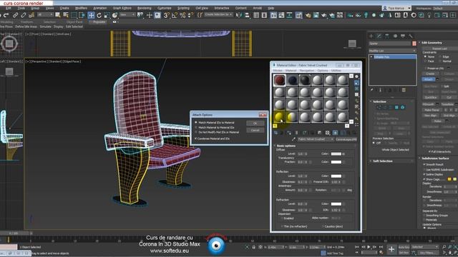Click Assign Material to Selection icon
This screenshot has width=458, height=257.
tap(288, 133)
